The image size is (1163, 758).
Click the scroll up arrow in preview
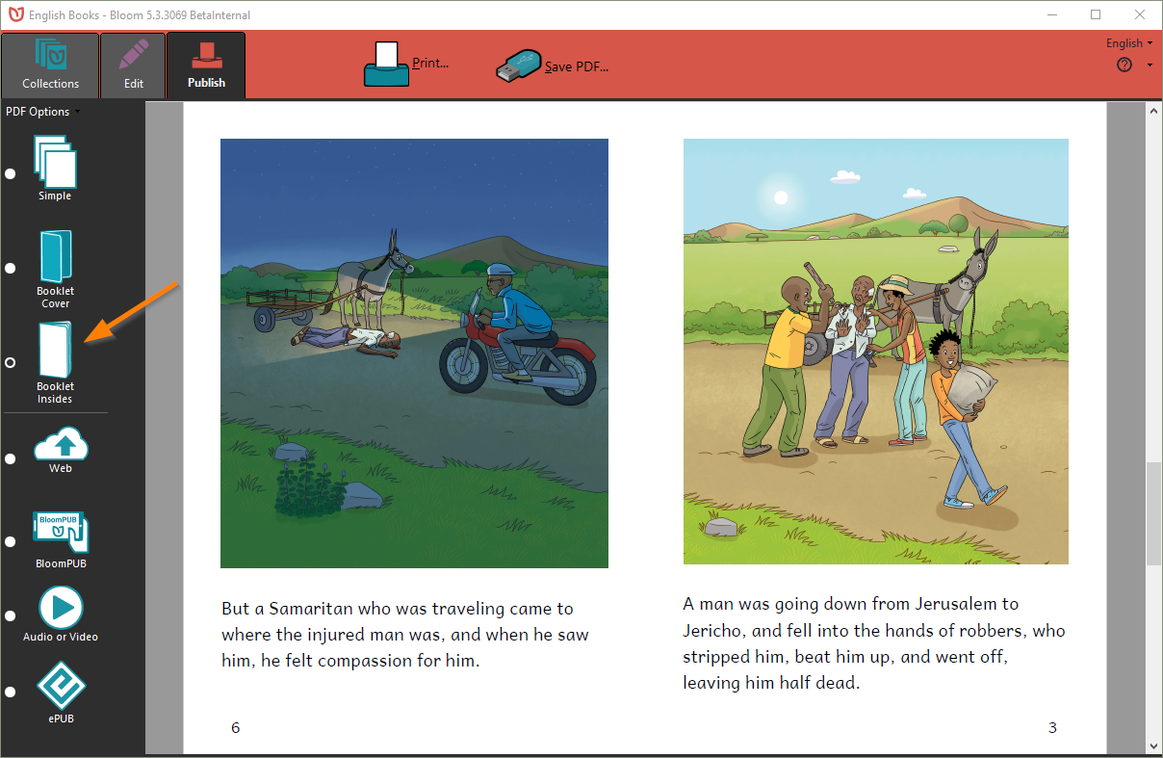coord(1152,111)
